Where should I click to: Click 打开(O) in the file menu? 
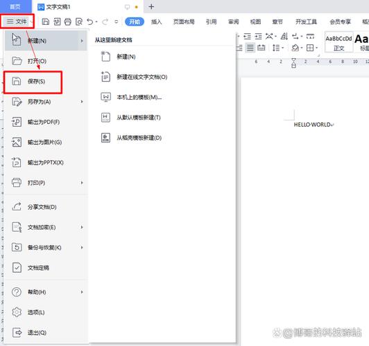pyautogui.click(x=46, y=61)
